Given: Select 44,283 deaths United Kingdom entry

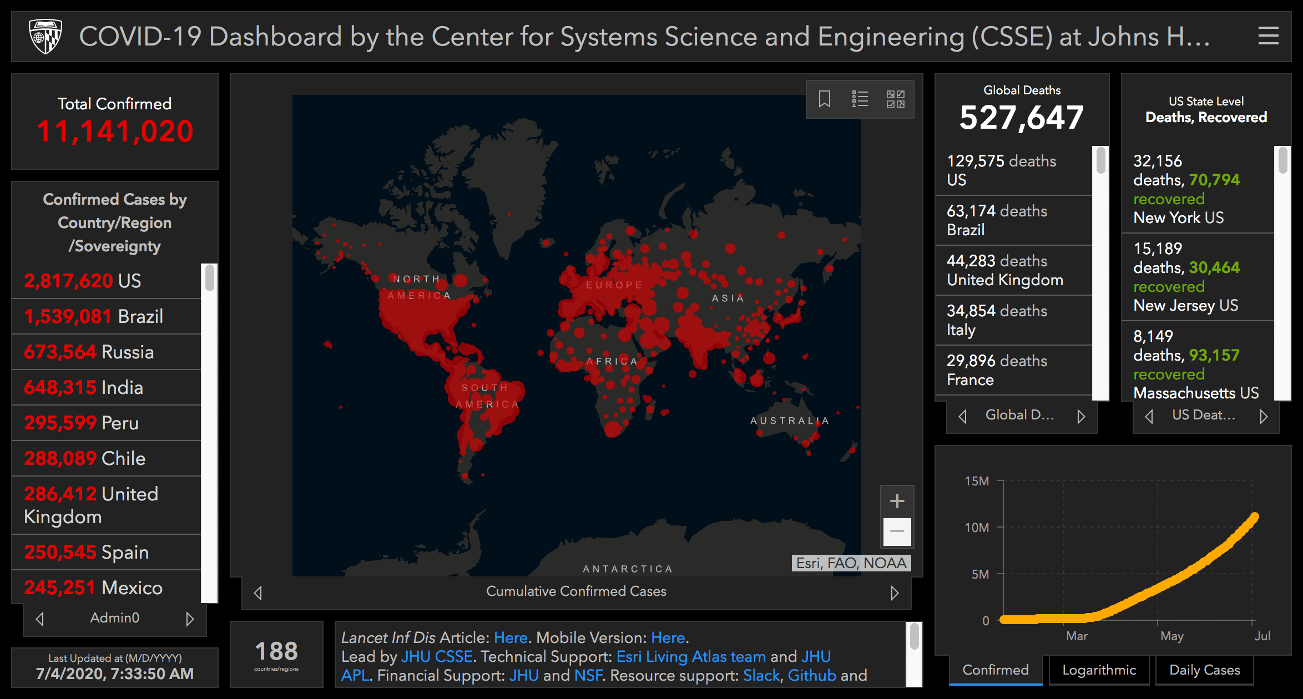Looking at the screenshot, I should [1014, 270].
